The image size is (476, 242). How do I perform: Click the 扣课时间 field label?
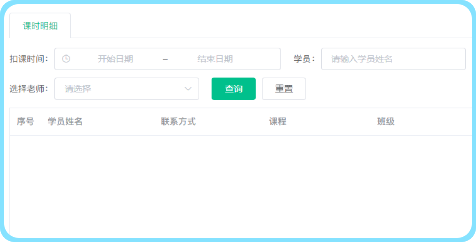[29, 59]
